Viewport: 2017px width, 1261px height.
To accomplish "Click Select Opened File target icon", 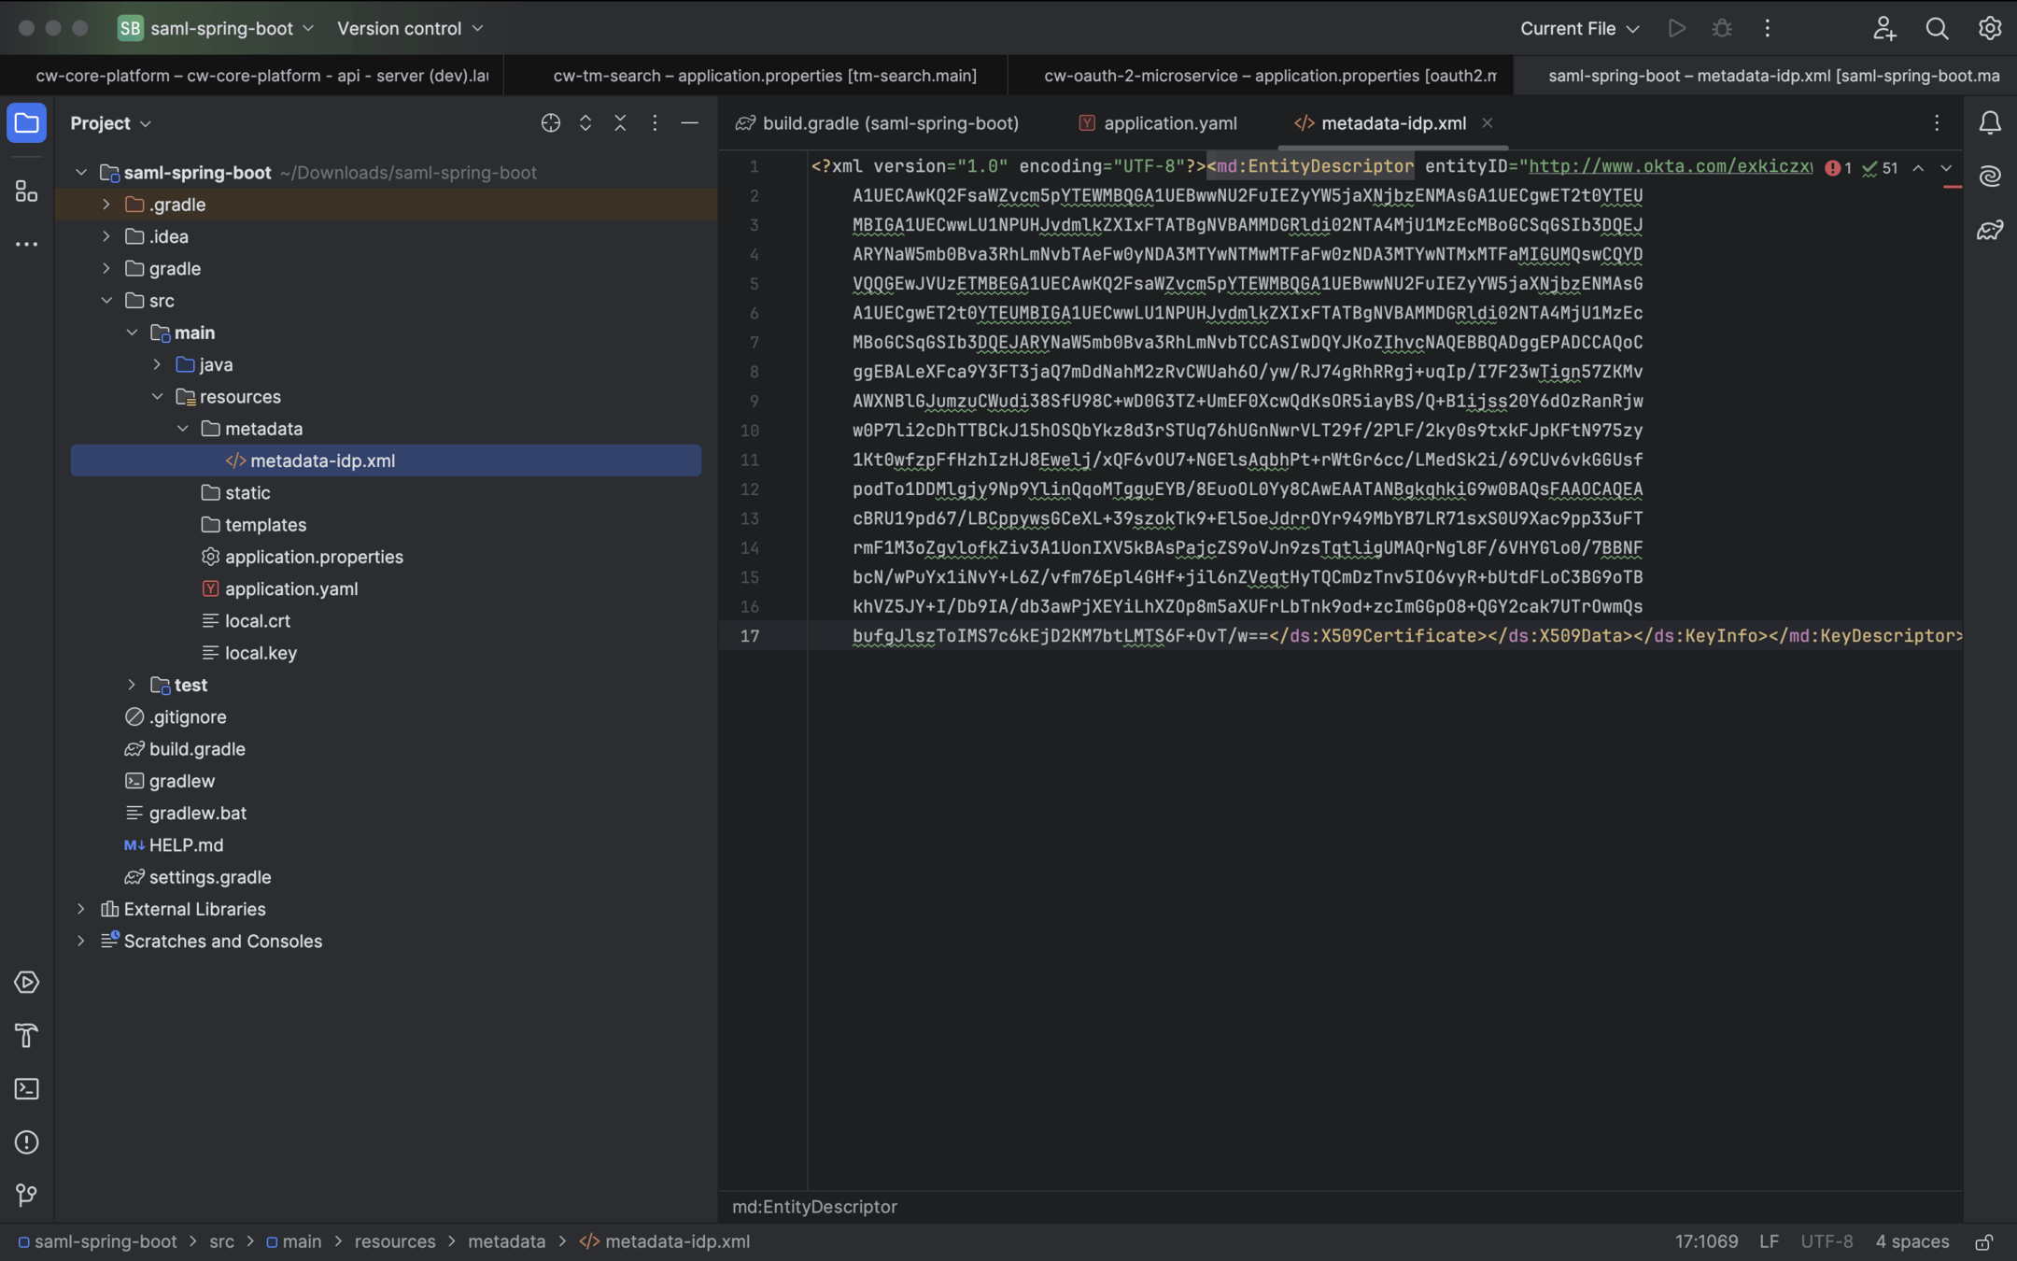I will coord(550,123).
